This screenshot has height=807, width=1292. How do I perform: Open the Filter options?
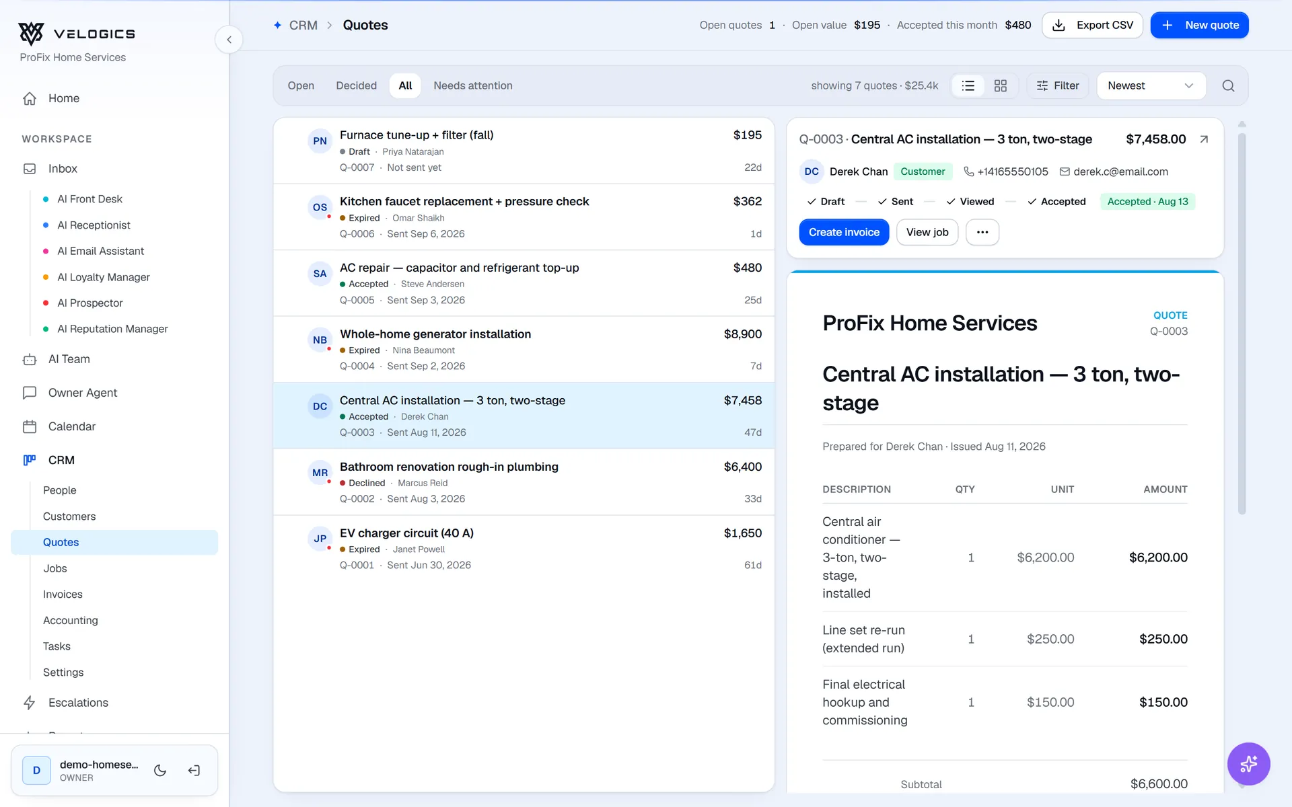tap(1057, 85)
